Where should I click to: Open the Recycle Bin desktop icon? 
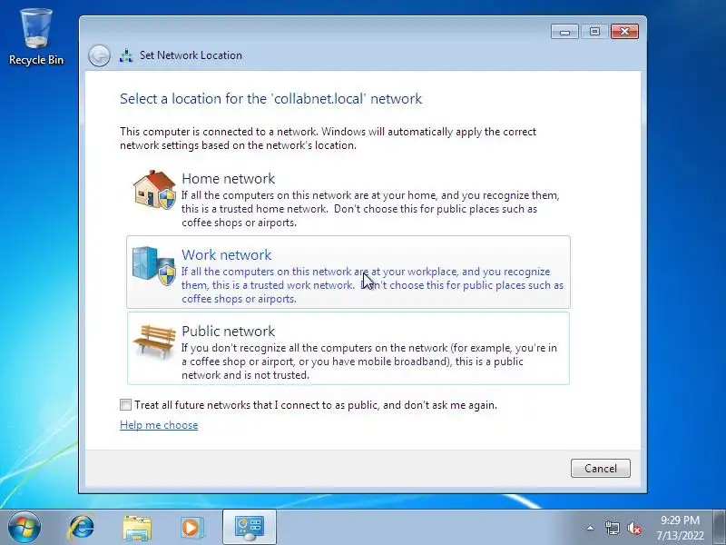point(35,37)
